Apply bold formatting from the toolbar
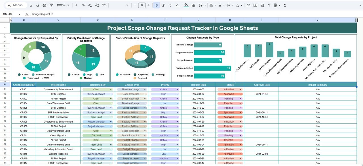The width and height of the screenshot is (363, 166). pyautogui.click(x=157, y=5)
